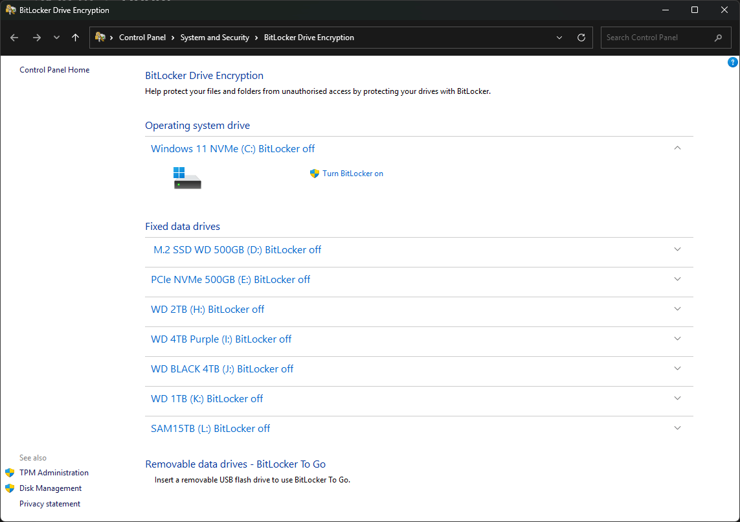This screenshot has height=522, width=740.
Task: Click the forward navigation arrow
Action: point(36,38)
